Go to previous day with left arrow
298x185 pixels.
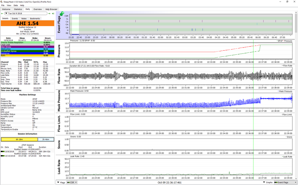(2, 13)
